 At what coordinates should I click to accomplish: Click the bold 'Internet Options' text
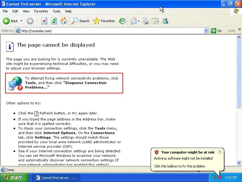pos(59,133)
